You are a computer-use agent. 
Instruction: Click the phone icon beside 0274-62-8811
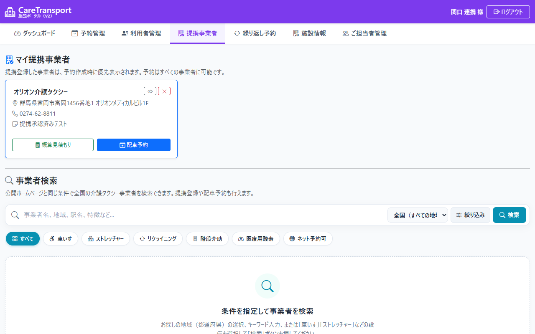15,114
